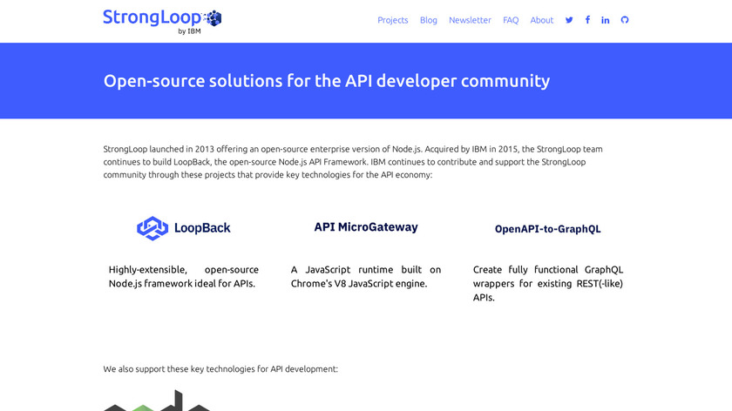Click the 'Open-source solutions for the API developer community' headline
This screenshot has width=732, height=411.
[x=326, y=81]
